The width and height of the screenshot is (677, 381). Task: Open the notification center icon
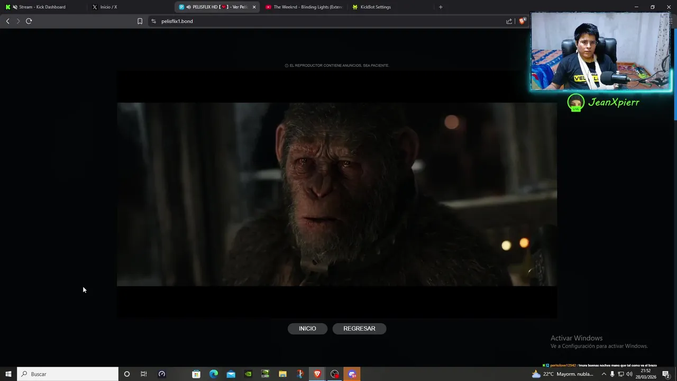point(666,374)
